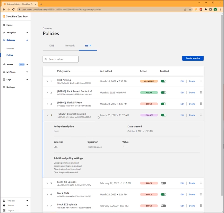Click the browser side panel icon
Viewport: 224px width, 213px height.
pyautogui.click(x=211, y=9)
